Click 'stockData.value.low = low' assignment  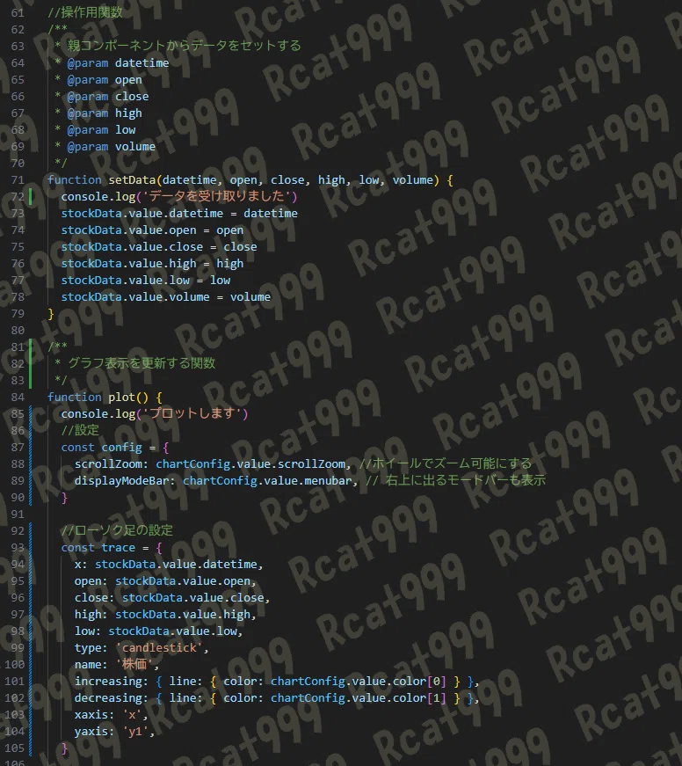coord(146,281)
